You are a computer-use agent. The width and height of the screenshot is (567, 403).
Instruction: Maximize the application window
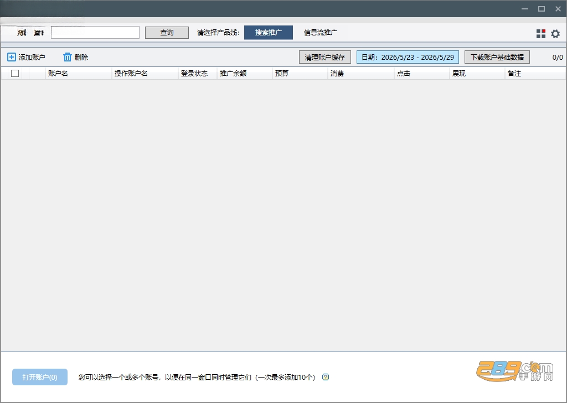(x=542, y=9)
